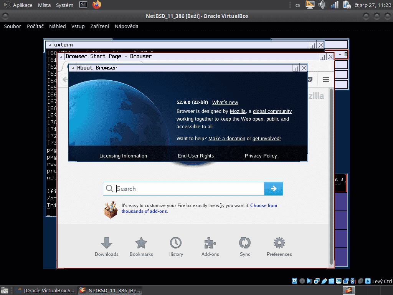Image resolution: width=393 pixels, height=295 pixels.
Task: Click the pocket/shield toolbar icon in browser
Action: click(x=310, y=80)
